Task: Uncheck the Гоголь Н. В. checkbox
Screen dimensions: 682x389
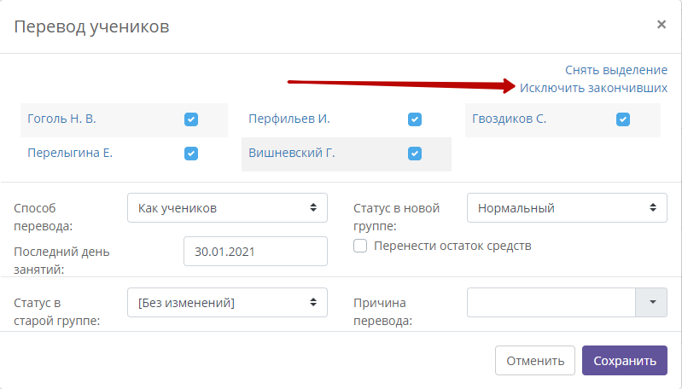Action: click(x=191, y=119)
